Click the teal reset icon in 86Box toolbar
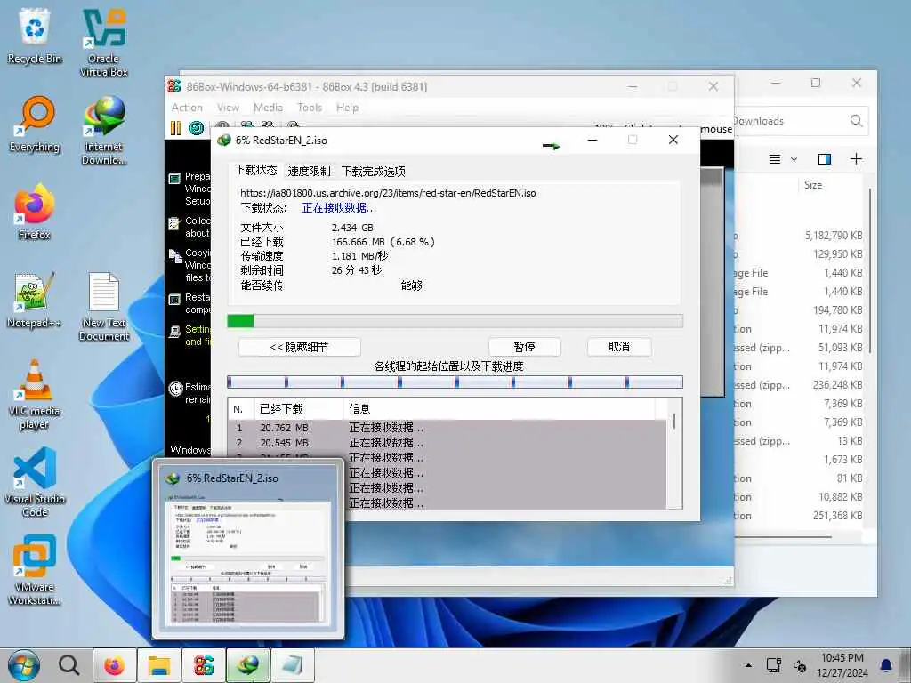The height and width of the screenshot is (683, 911). [197, 128]
